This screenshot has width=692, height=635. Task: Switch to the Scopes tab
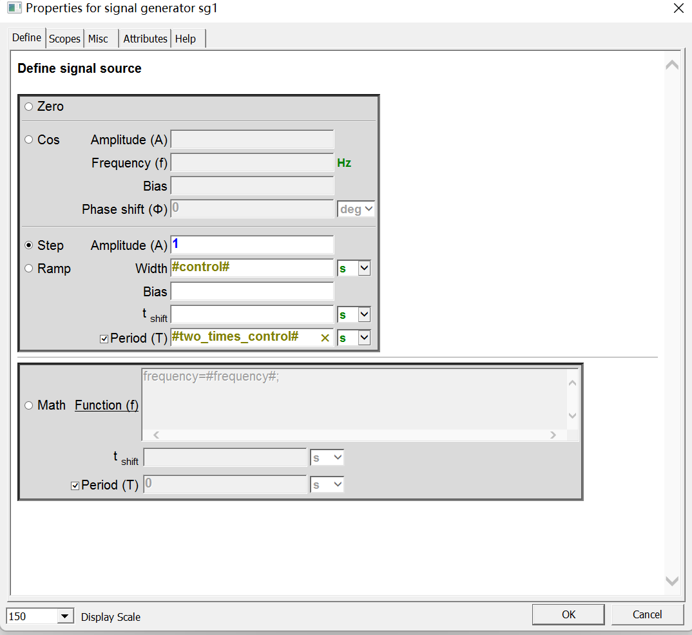[x=64, y=39]
